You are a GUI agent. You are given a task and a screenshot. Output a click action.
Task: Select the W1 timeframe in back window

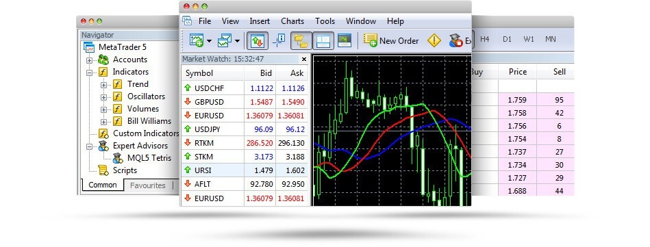[529, 40]
